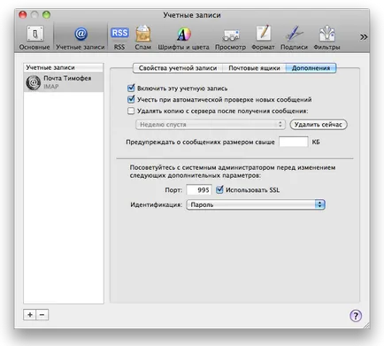The image size is (384, 346).
Task: Switch to Дополнения tab
Action: [311, 68]
